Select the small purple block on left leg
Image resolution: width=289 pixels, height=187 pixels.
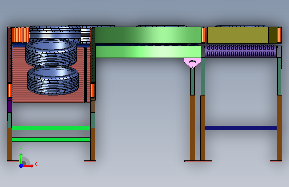click(10, 105)
